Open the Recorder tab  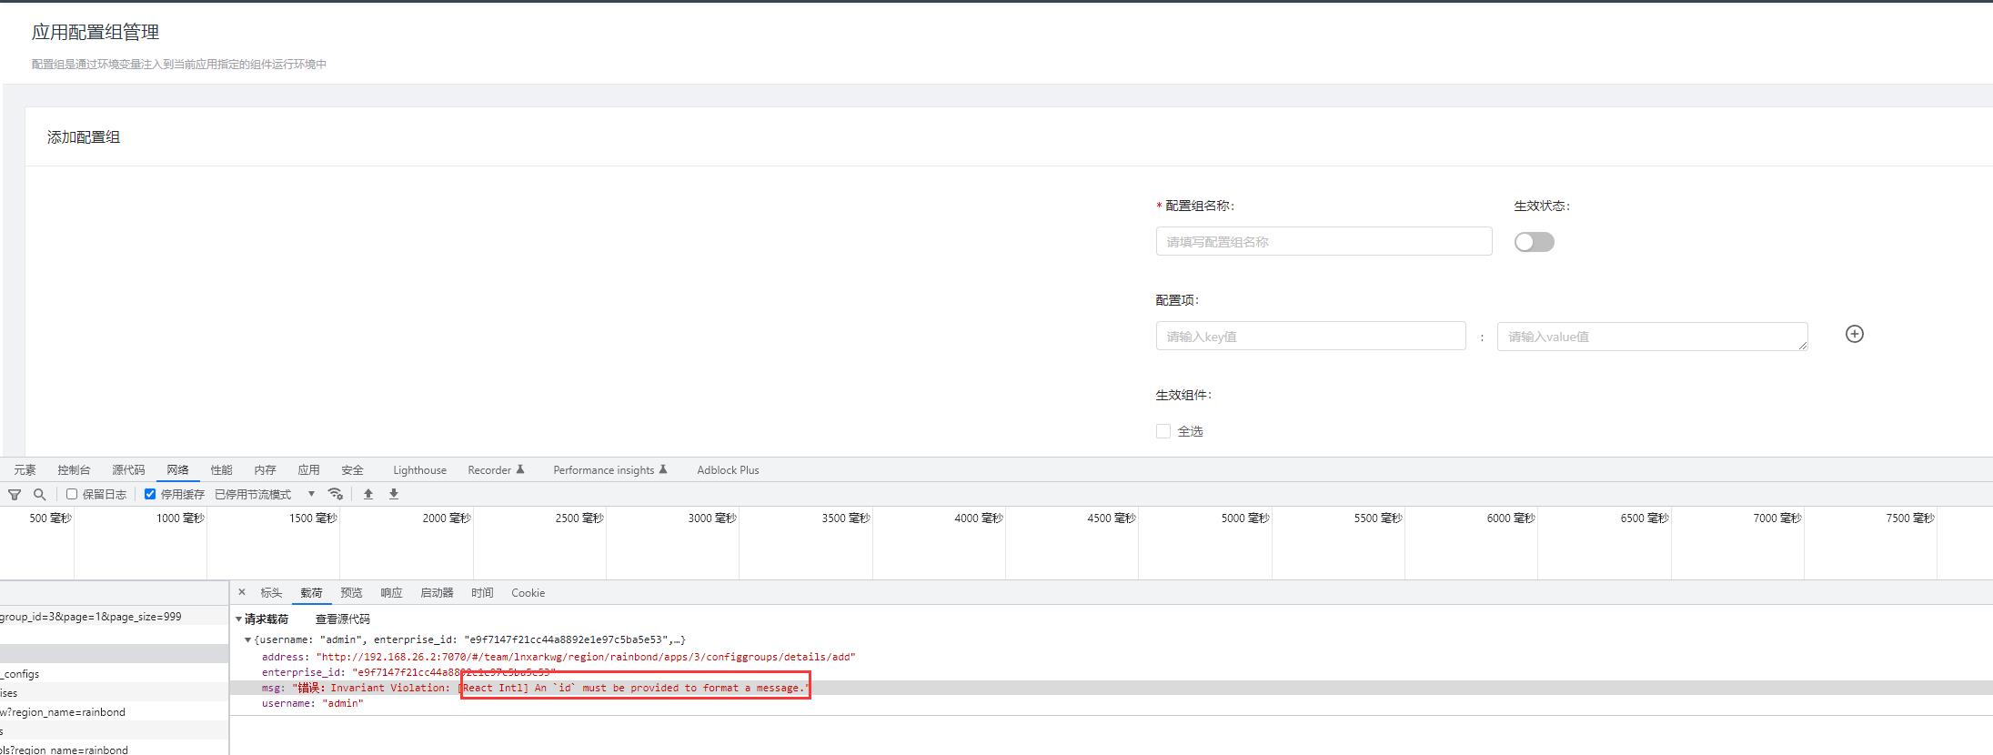click(496, 470)
